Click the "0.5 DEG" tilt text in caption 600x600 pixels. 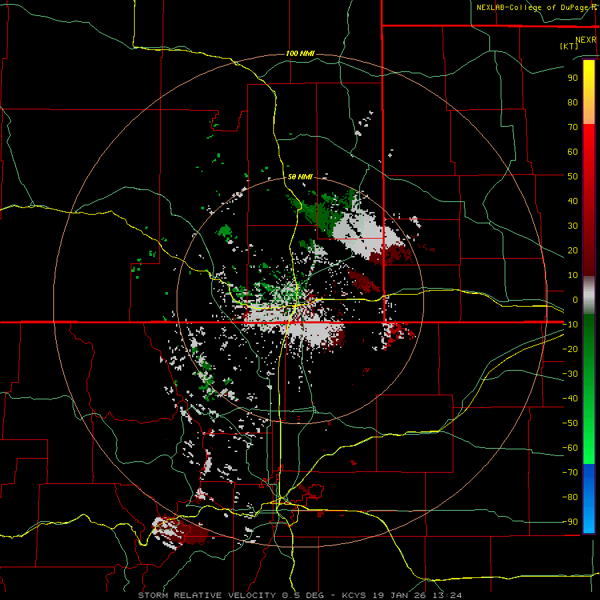303,595
